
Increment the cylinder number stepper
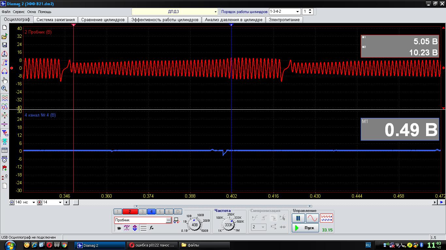pos(310,10)
